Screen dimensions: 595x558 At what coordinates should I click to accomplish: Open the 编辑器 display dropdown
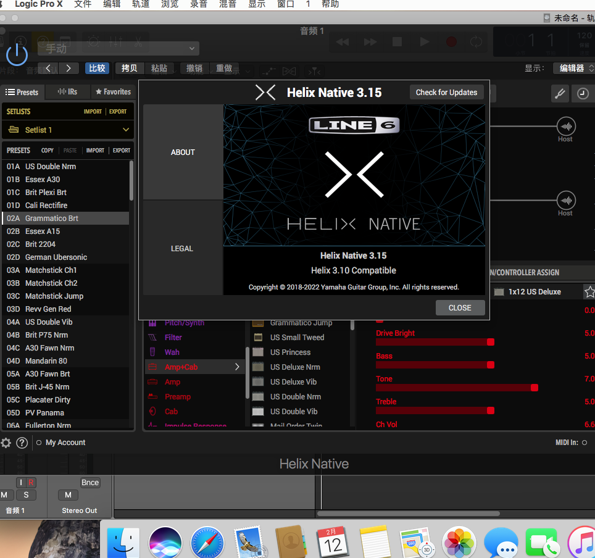573,68
